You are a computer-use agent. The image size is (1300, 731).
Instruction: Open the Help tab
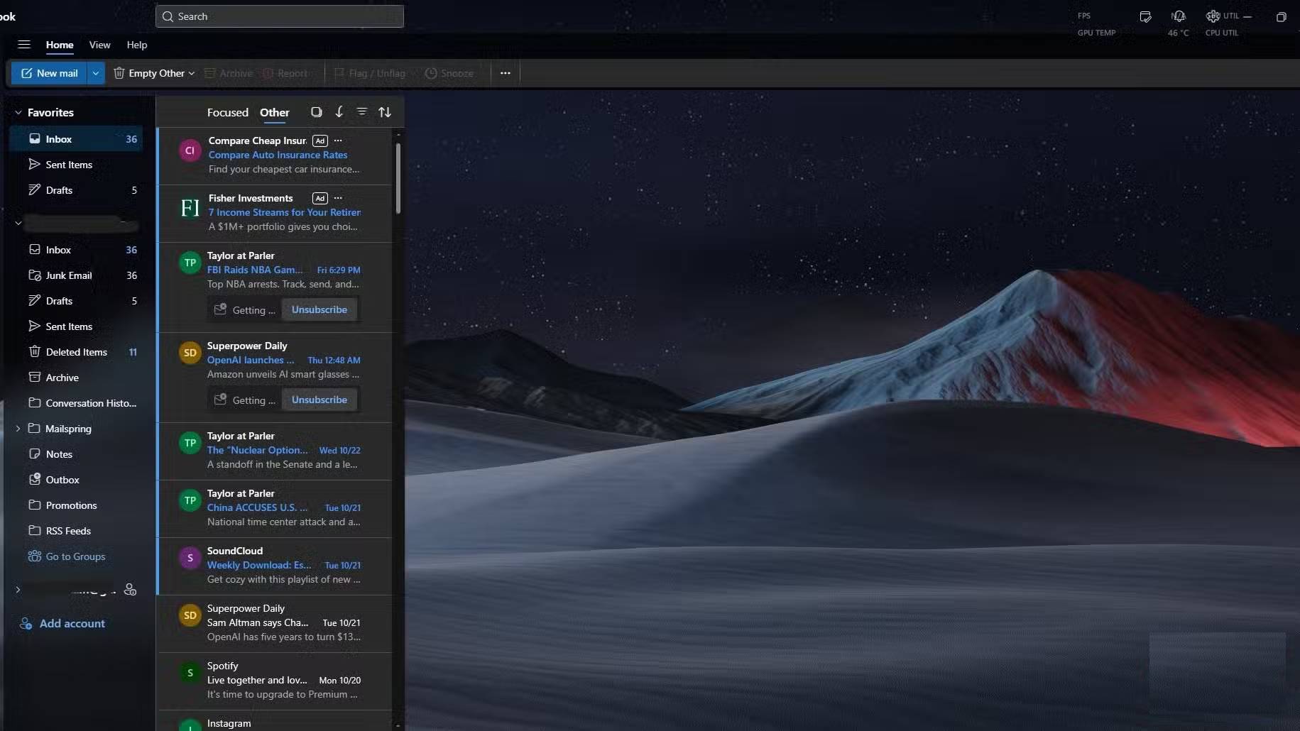click(136, 45)
